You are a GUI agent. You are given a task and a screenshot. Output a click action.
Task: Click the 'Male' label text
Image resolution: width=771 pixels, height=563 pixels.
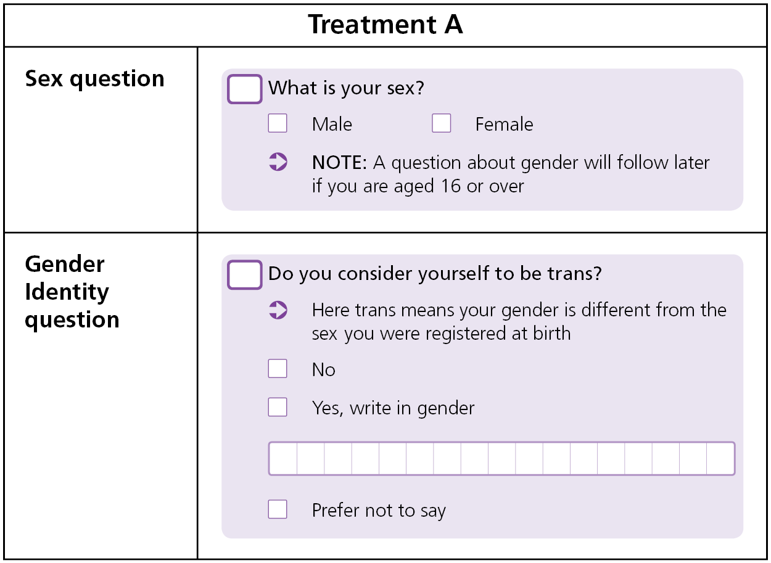tap(332, 124)
